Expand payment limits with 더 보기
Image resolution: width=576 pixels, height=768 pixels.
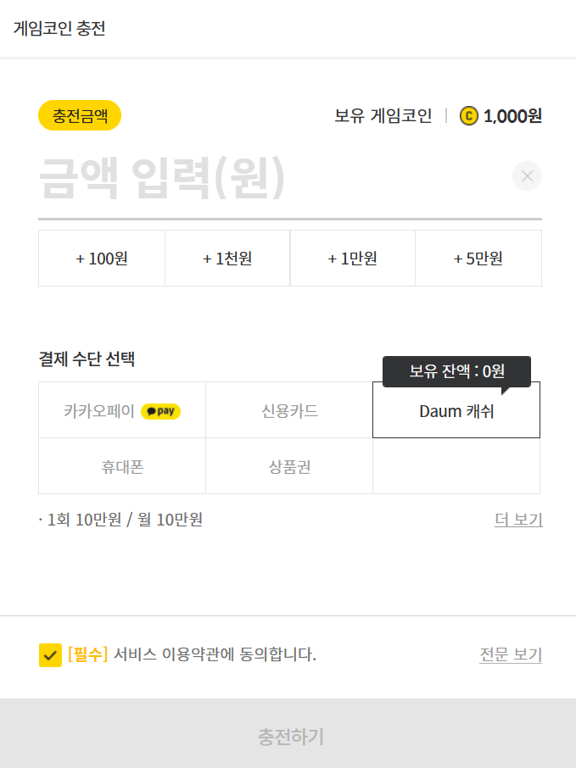518,520
